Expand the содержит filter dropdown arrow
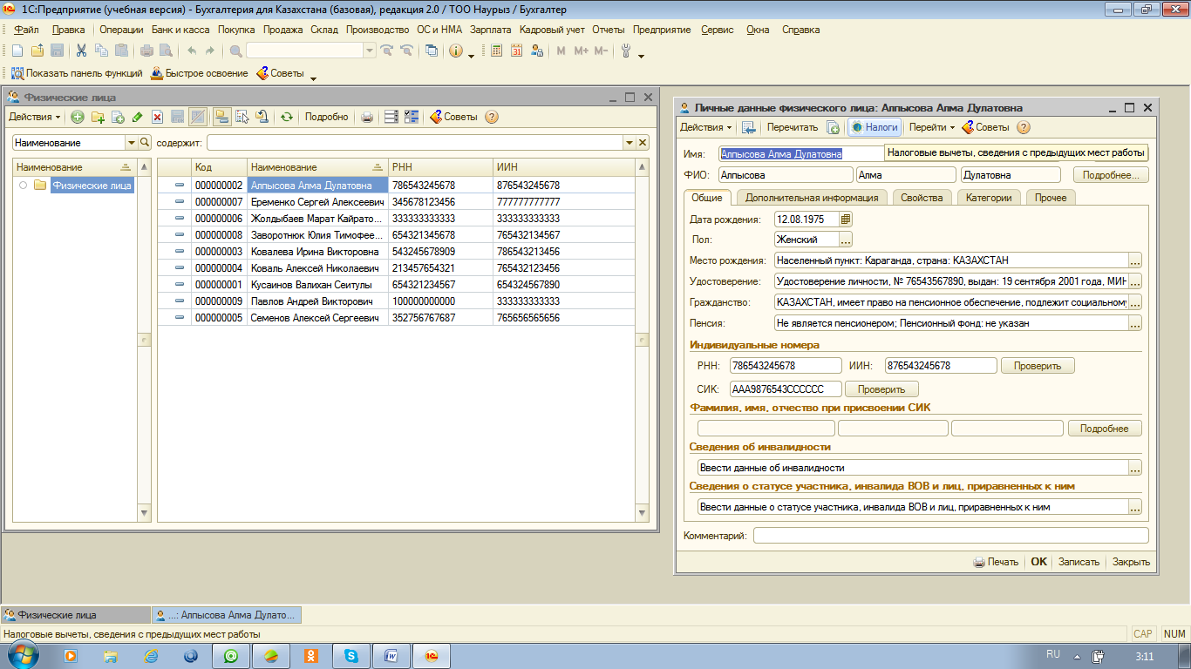The image size is (1191, 669). pyautogui.click(x=629, y=143)
